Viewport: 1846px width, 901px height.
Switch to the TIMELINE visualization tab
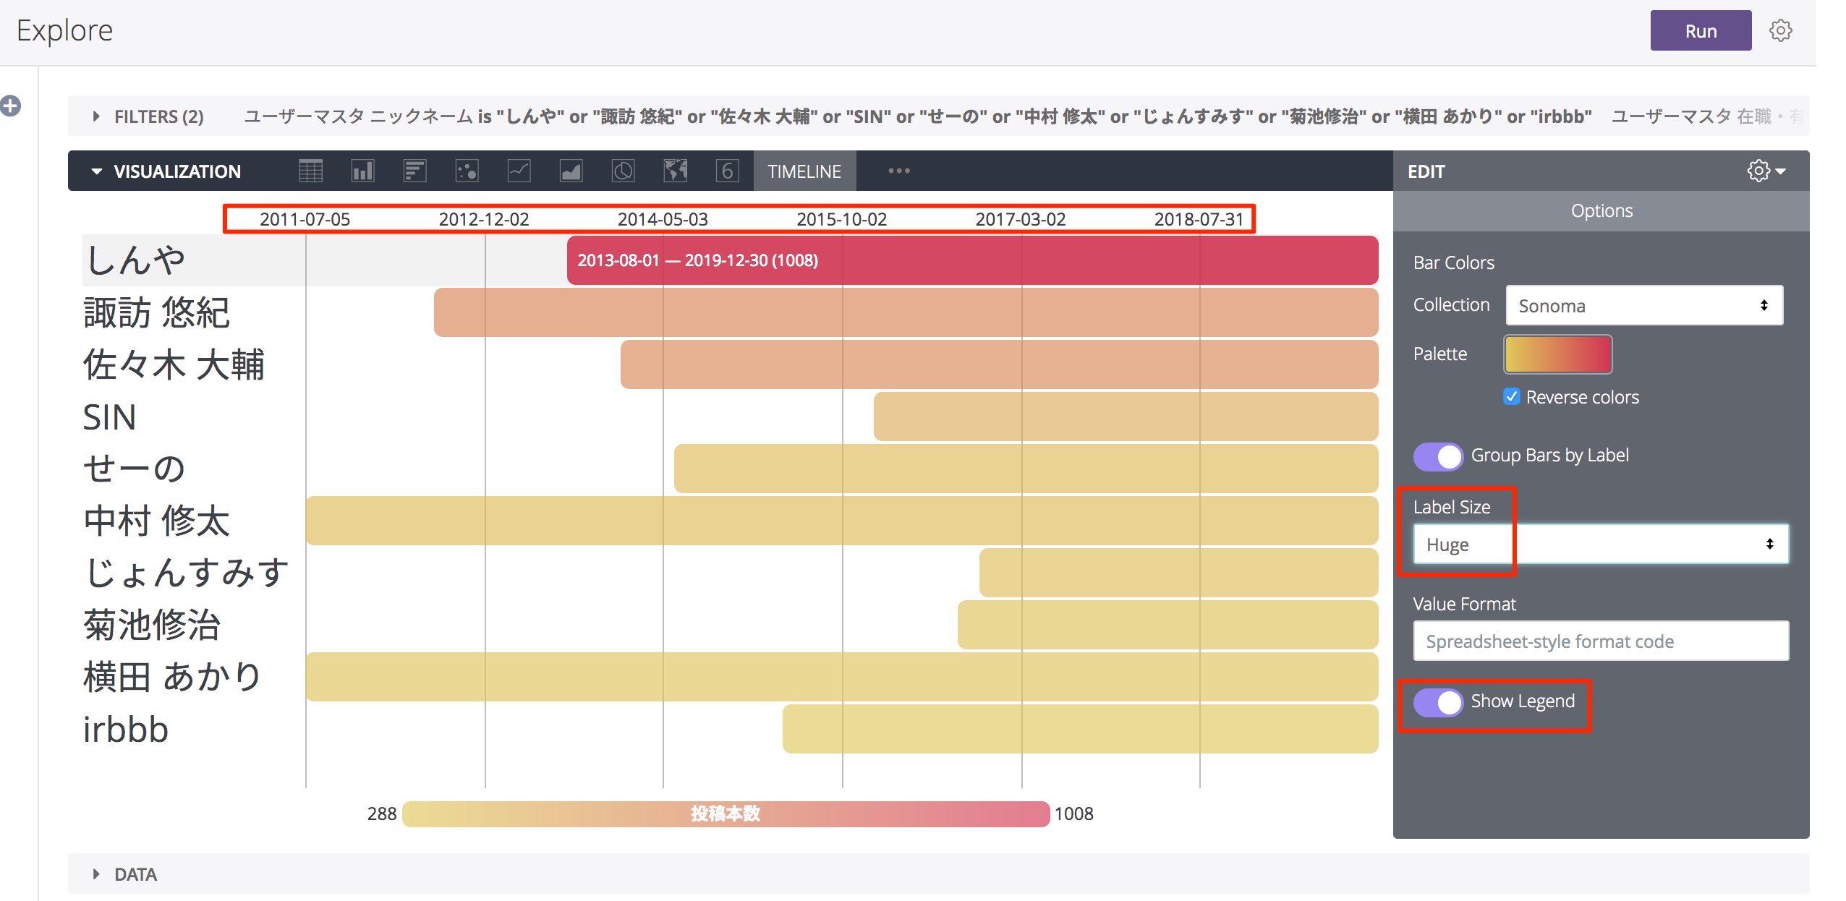[804, 171]
